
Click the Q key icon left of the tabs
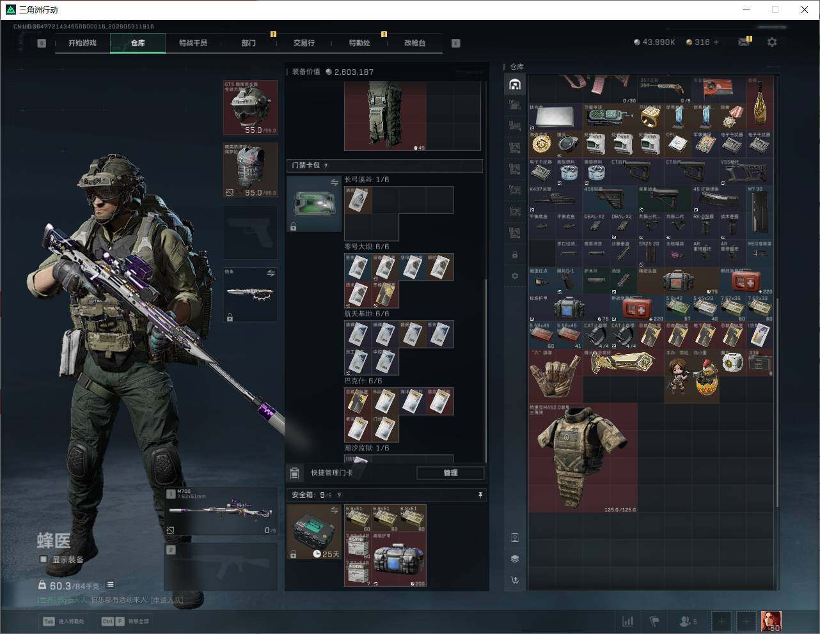coord(42,43)
